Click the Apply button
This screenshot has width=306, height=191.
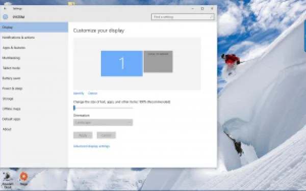[83, 135]
